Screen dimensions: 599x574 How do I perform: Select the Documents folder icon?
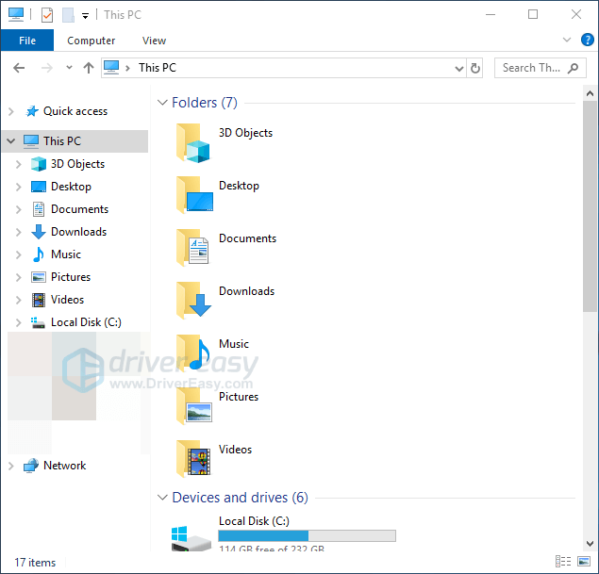point(192,247)
